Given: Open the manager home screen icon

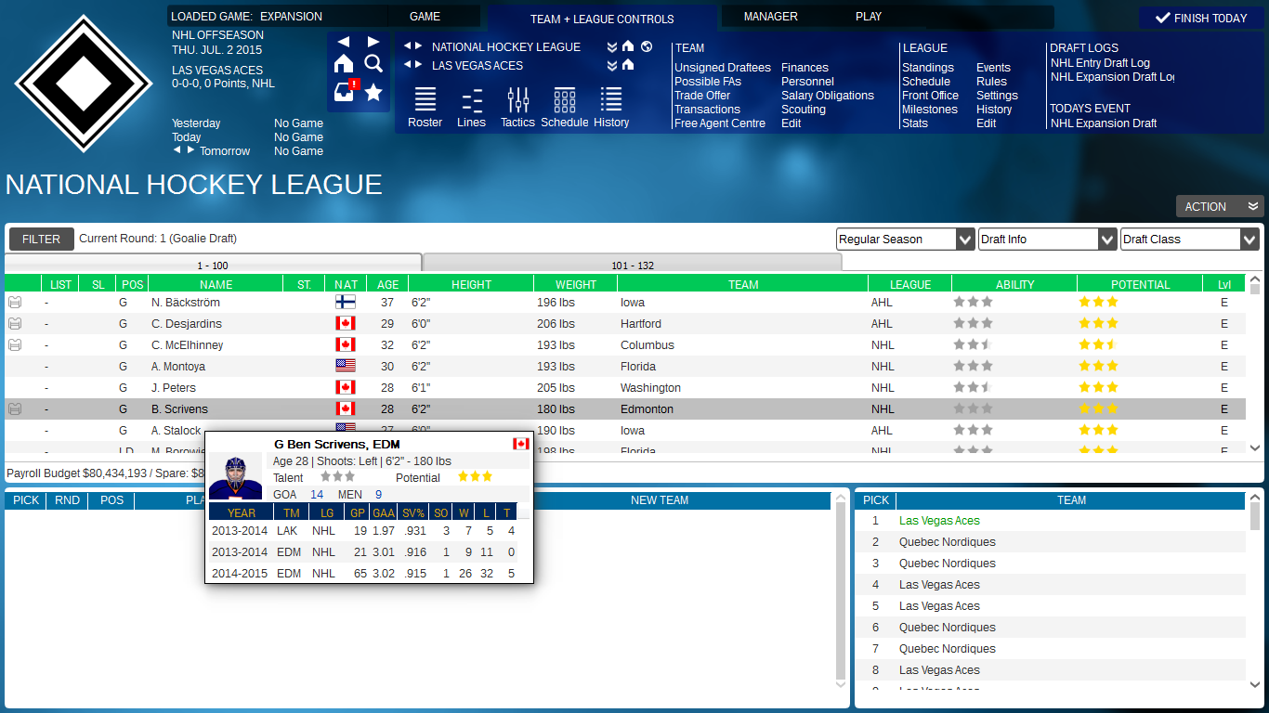Looking at the screenshot, I should 344,63.
